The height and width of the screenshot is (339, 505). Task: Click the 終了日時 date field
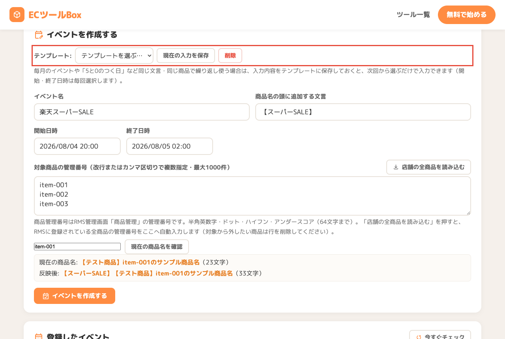point(170,146)
